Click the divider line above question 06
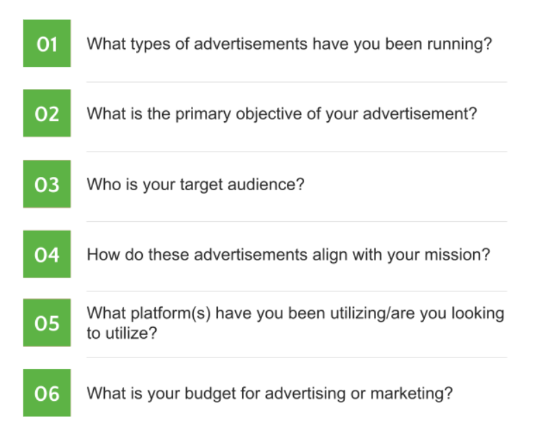The height and width of the screenshot is (427, 549). pos(297,357)
